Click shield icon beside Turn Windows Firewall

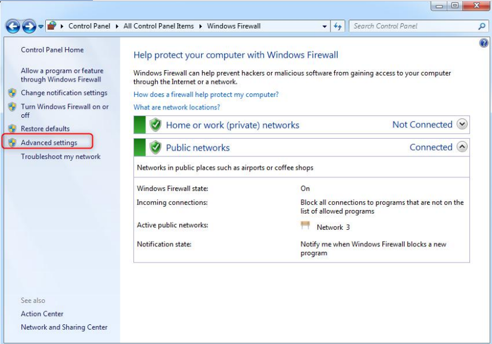click(13, 107)
